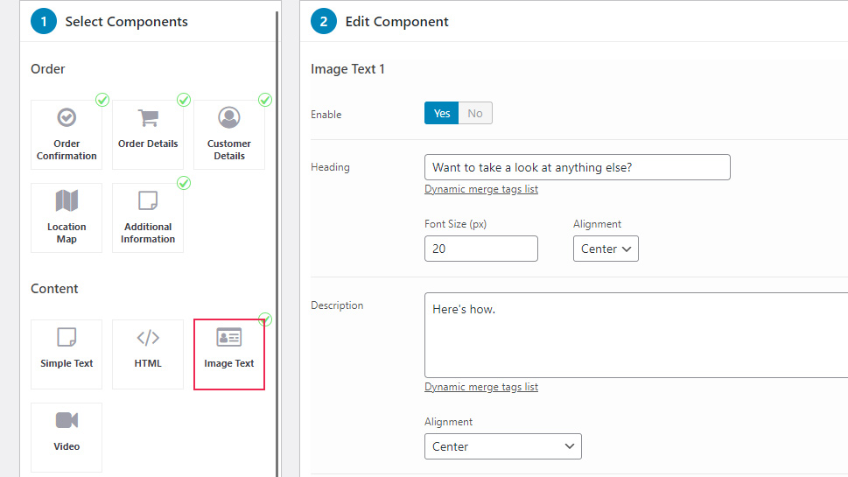
Task: Pick the Additional Information note icon
Action: click(148, 200)
